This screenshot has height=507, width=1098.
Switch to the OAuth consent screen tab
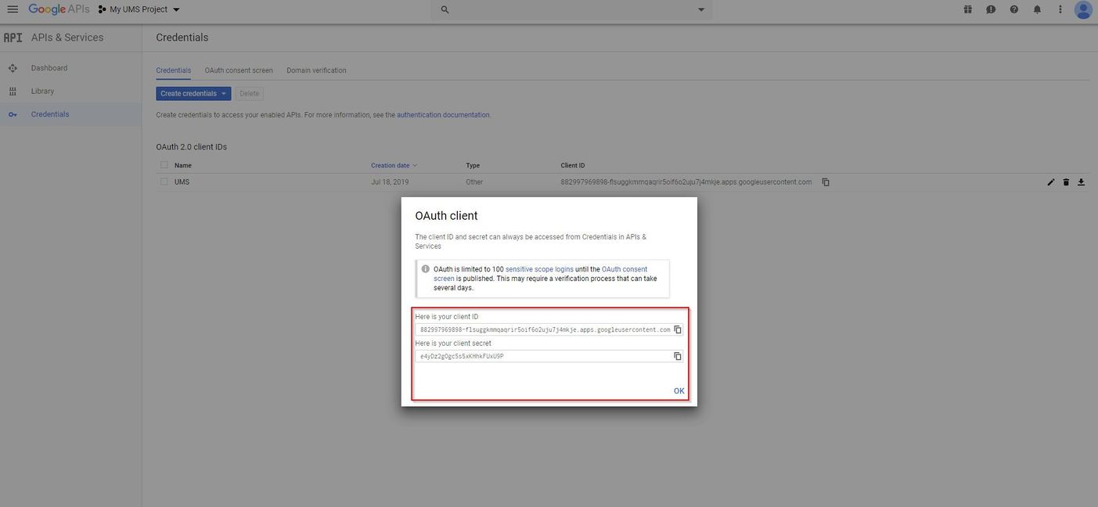pos(239,70)
